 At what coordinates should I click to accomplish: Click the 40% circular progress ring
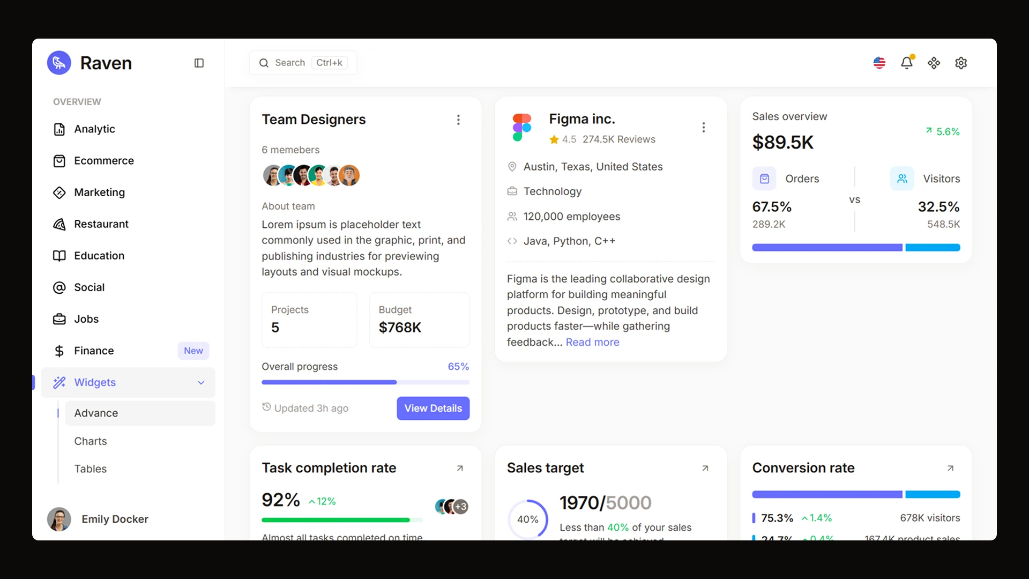528,519
